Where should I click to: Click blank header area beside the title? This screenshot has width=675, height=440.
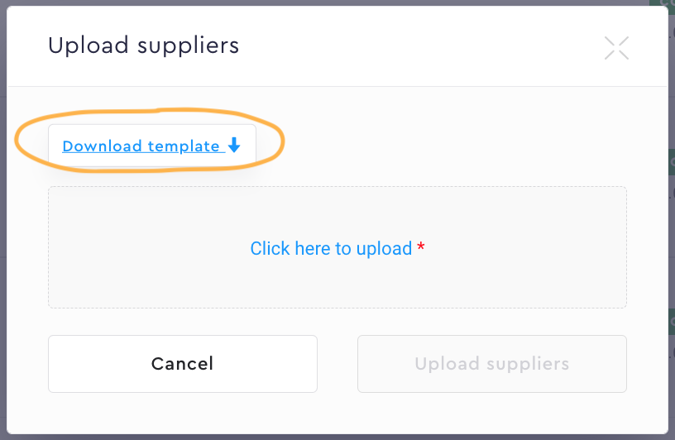point(414,46)
